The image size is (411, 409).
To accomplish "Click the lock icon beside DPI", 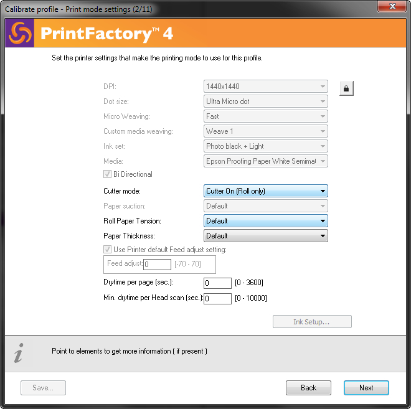I will [x=346, y=88].
